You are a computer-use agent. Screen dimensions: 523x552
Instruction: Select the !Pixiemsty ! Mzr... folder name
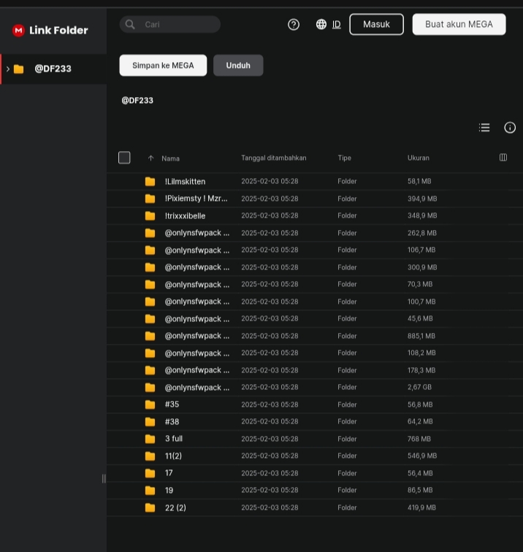point(196,199)
